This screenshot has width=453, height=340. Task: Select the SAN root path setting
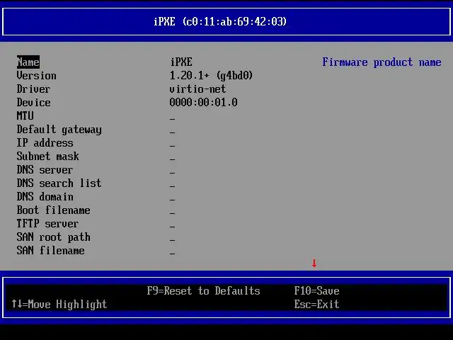[54, 237]
